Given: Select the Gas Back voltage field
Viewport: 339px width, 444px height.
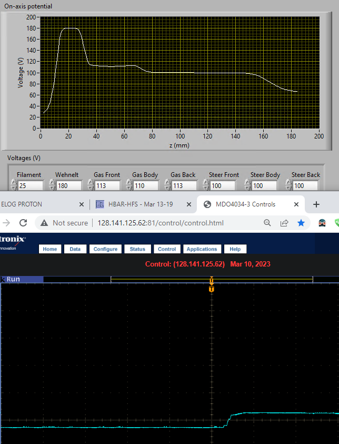Looking at the screenshot, I should pos(184,186).
